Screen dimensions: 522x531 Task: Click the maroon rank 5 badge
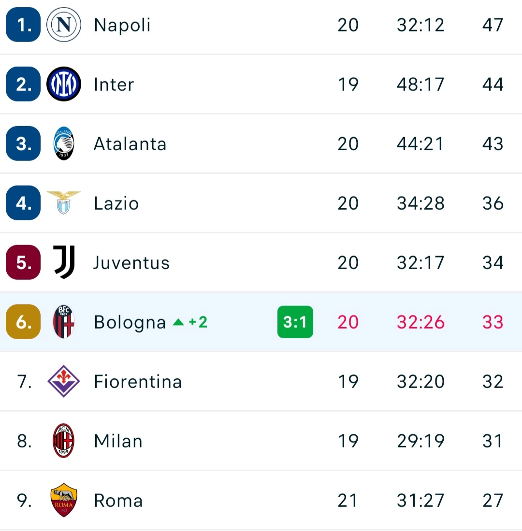[x=23, y=262]
